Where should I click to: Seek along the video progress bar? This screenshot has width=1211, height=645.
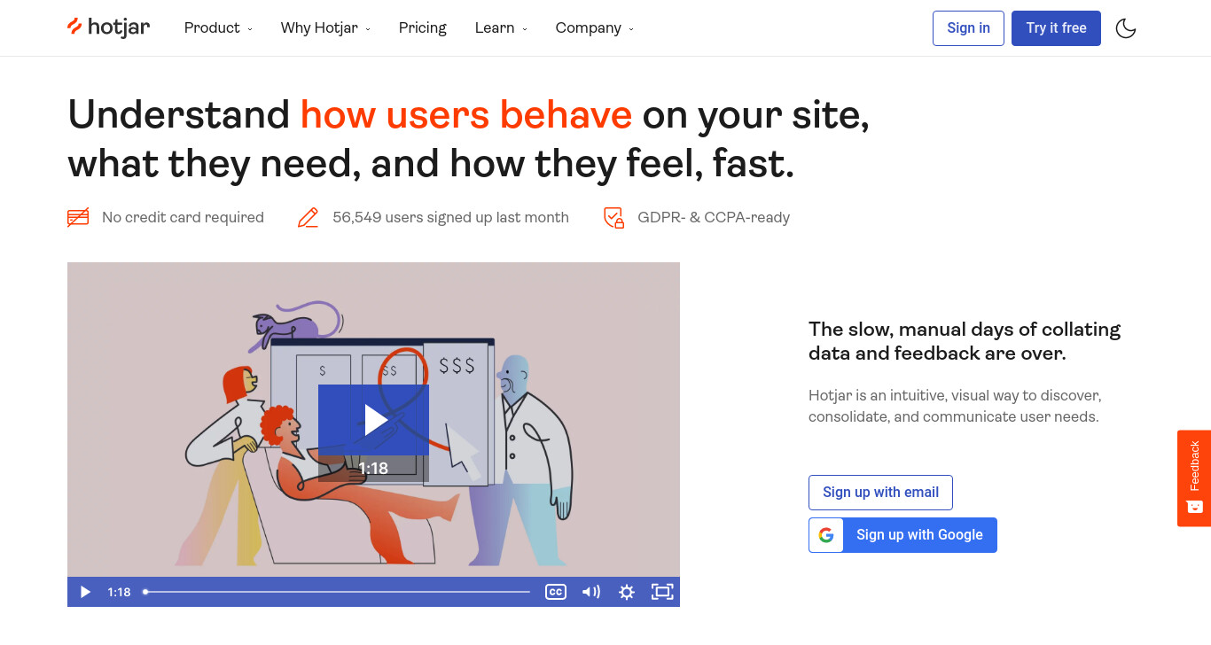[x=337, y=592]
